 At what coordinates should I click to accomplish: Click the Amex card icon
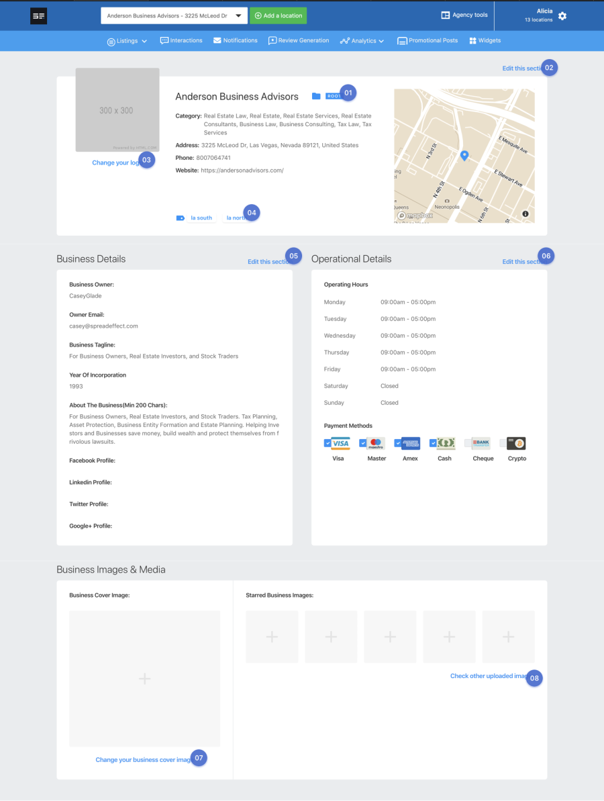[x=411, y=443]
